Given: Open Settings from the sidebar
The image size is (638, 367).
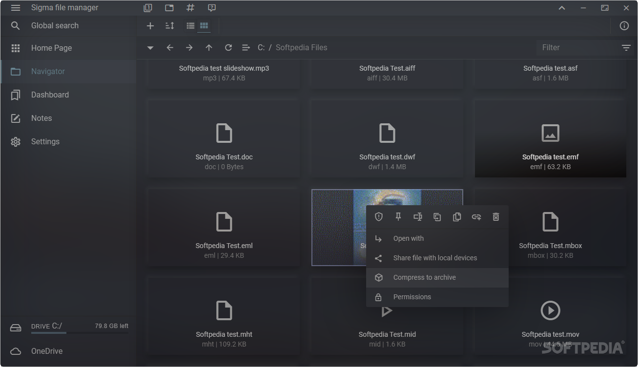Looking at the screenshot, I should point(68,142).
